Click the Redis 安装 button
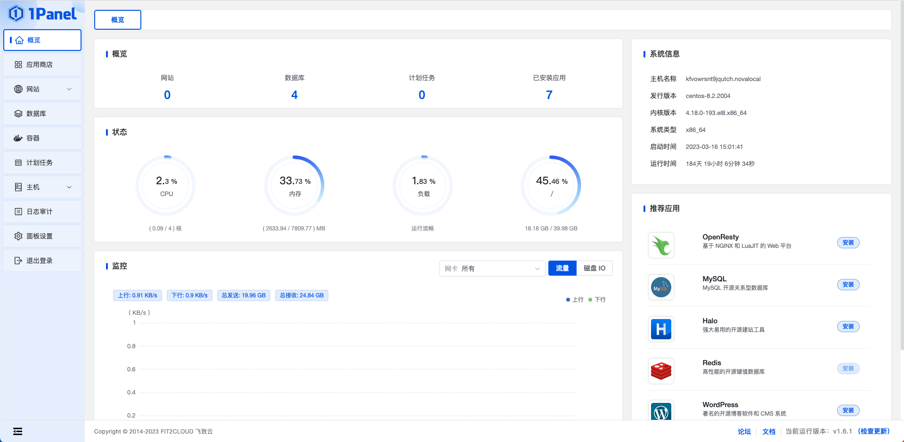 [848, 368]
